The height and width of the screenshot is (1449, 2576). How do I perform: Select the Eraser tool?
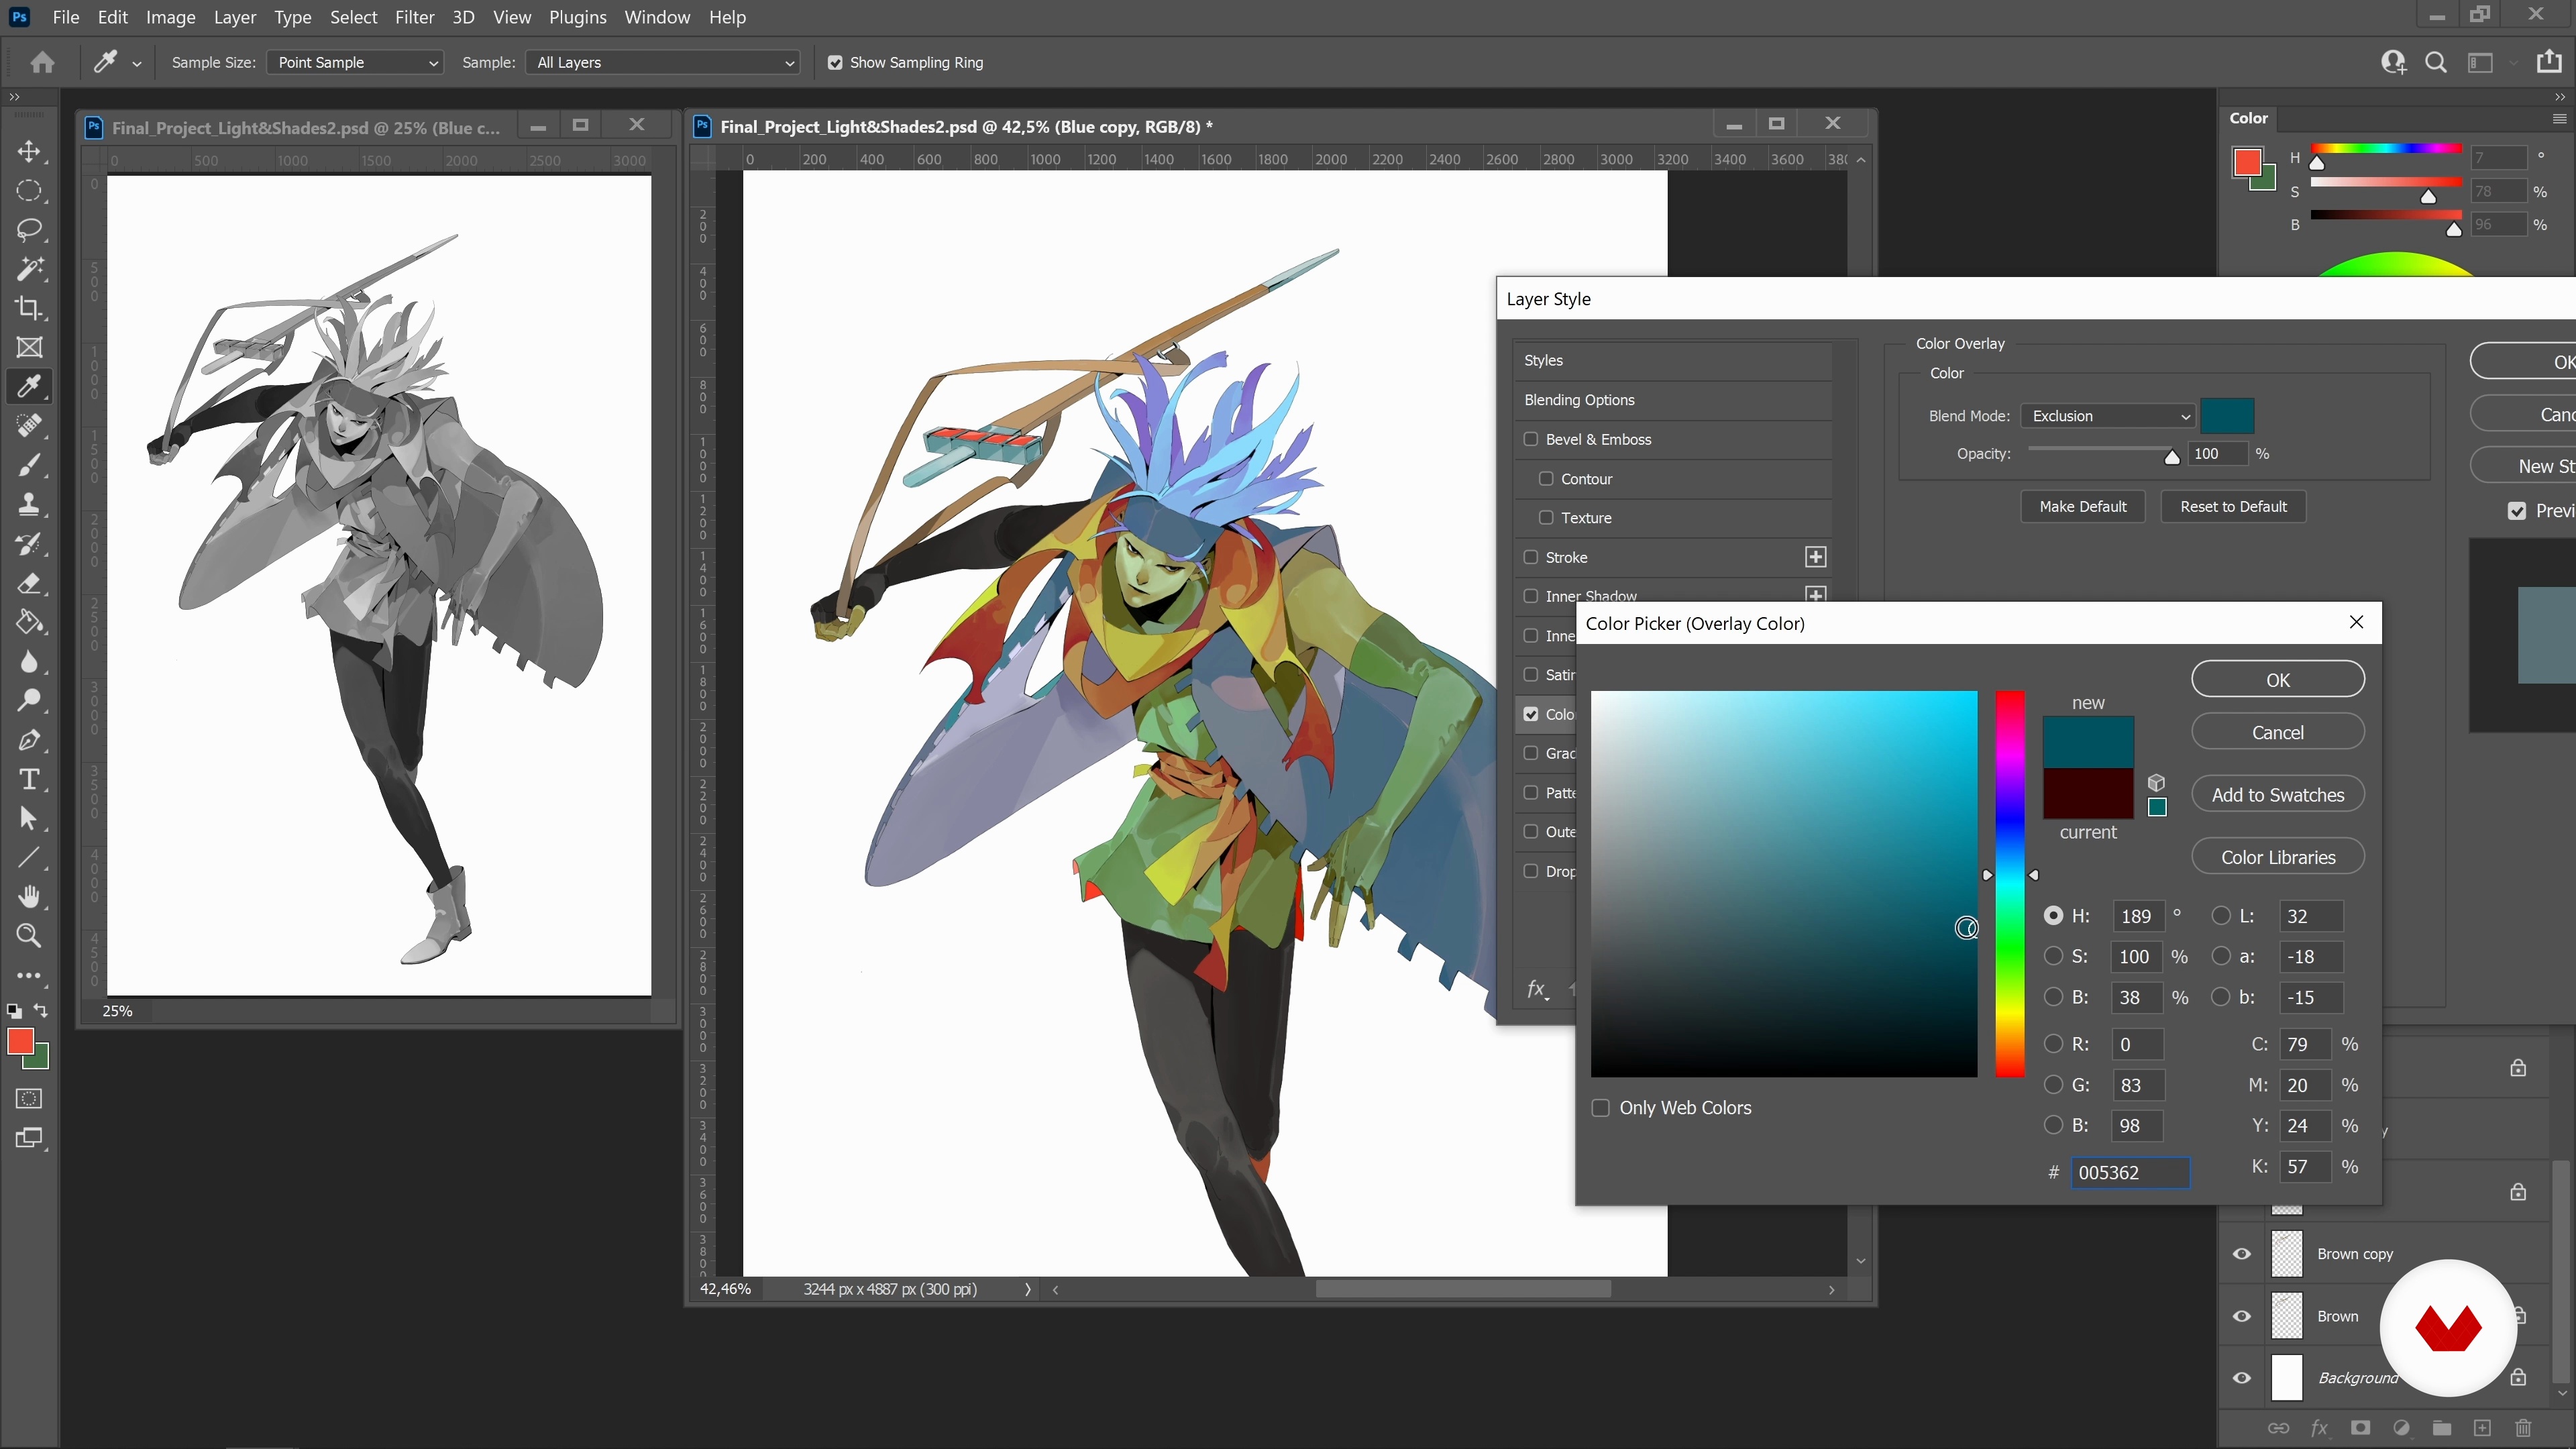point(29,583)
